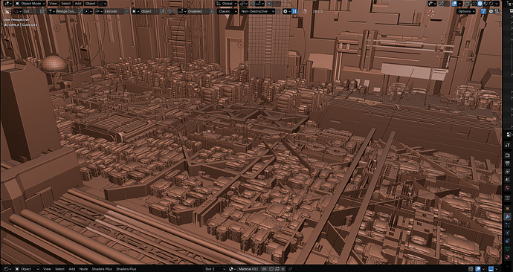Open the Output properties tab

(508, 163)
